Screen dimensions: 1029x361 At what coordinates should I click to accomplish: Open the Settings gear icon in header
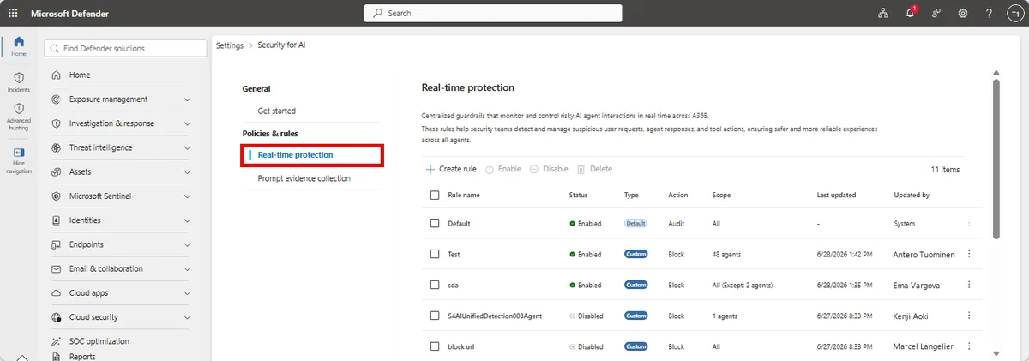click(963, 14)
